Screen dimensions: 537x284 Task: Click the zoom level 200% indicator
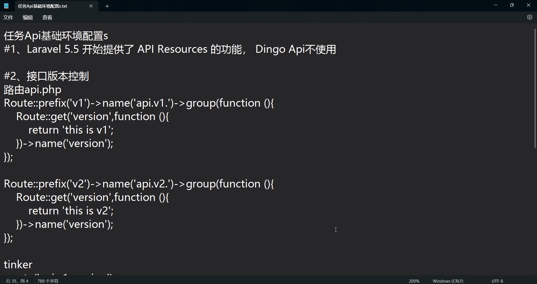[x=414, y=281]
